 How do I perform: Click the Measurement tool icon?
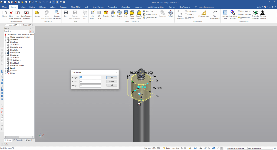[203, 13]
